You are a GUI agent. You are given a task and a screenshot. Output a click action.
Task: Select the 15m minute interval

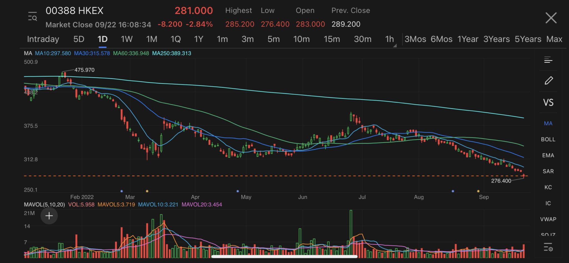pos(332,39)
